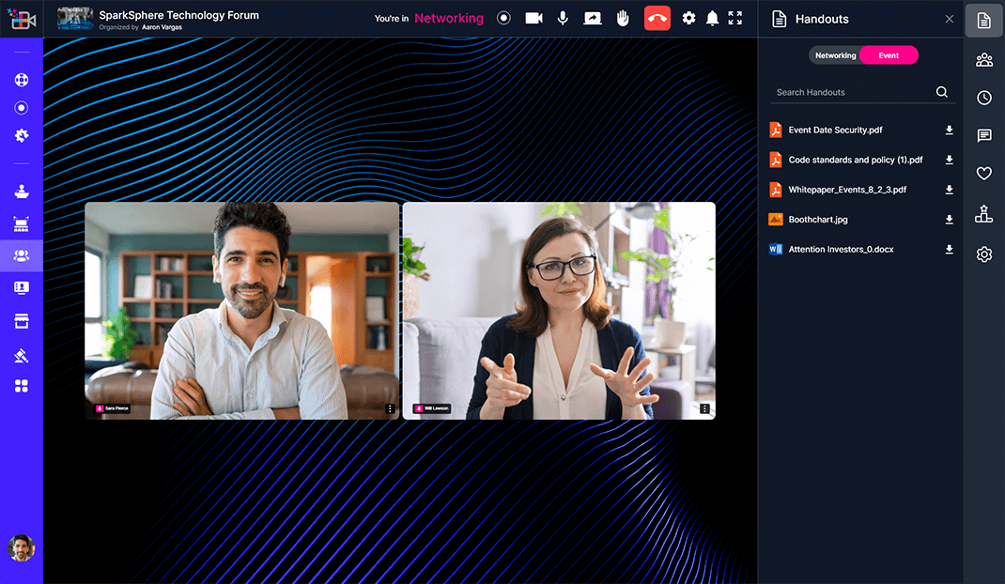Viewport: 1005px width, 584px height.
Task: Toggle recording in the top toolbar
Action: 504,18
